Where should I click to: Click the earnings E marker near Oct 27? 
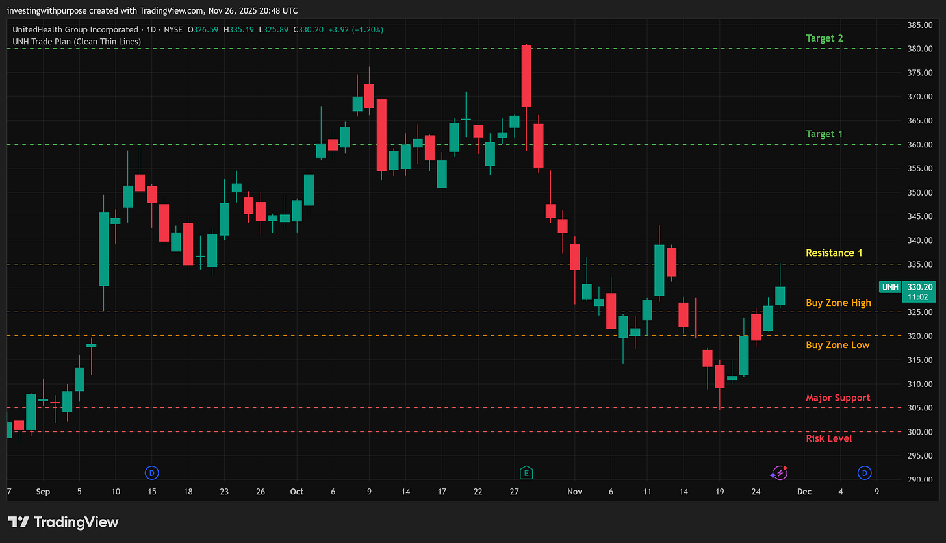tap(526, 473)
